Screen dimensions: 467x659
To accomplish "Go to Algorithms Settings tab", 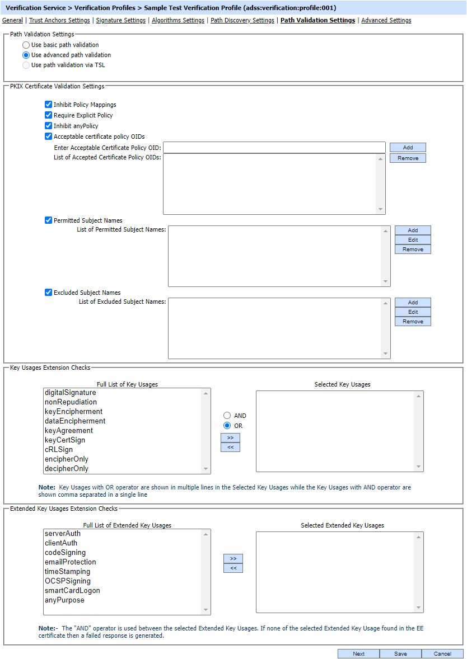I will [178, 20].
